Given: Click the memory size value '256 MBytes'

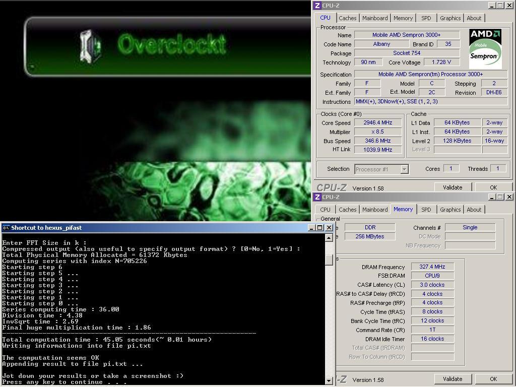Looking at the screenshot, I should tap(370, 237).
